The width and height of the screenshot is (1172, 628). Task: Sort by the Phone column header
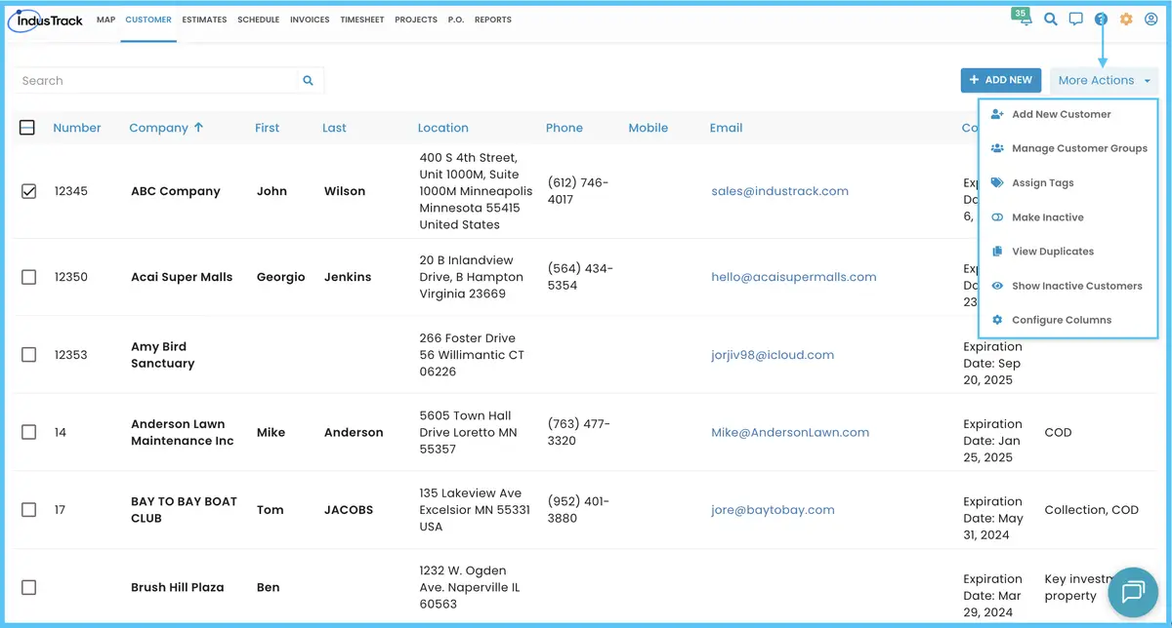click(x=565, y=128)
